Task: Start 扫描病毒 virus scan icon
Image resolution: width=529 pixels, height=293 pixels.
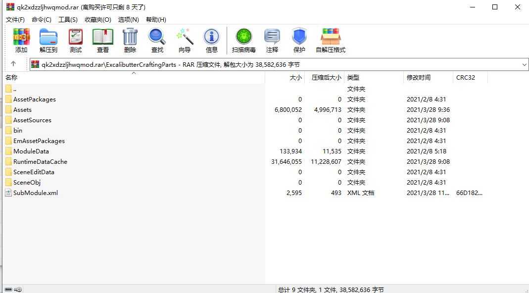Action: (x=243, y=41)
